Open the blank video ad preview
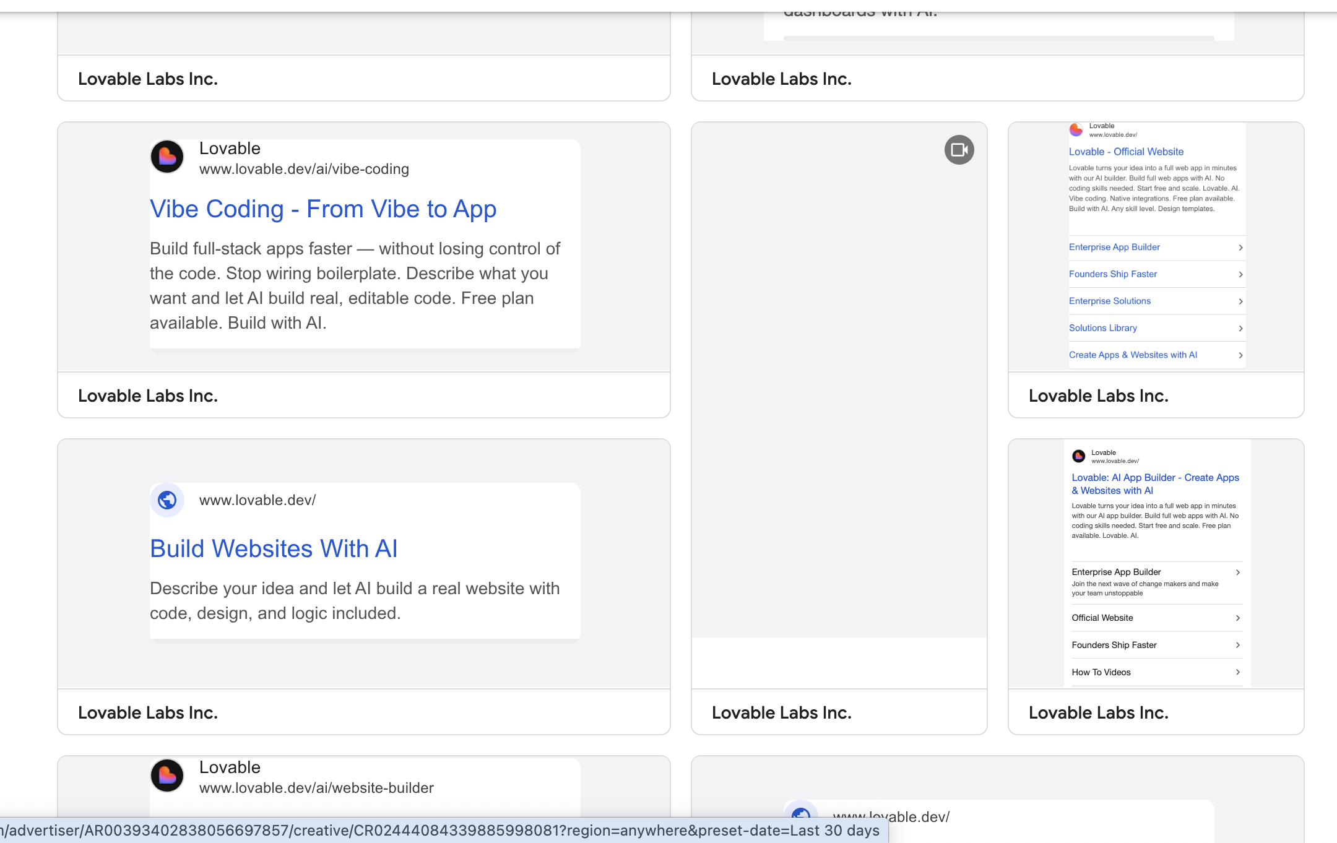The width and height of the screenshot is (1337, 843). (839, 380)
